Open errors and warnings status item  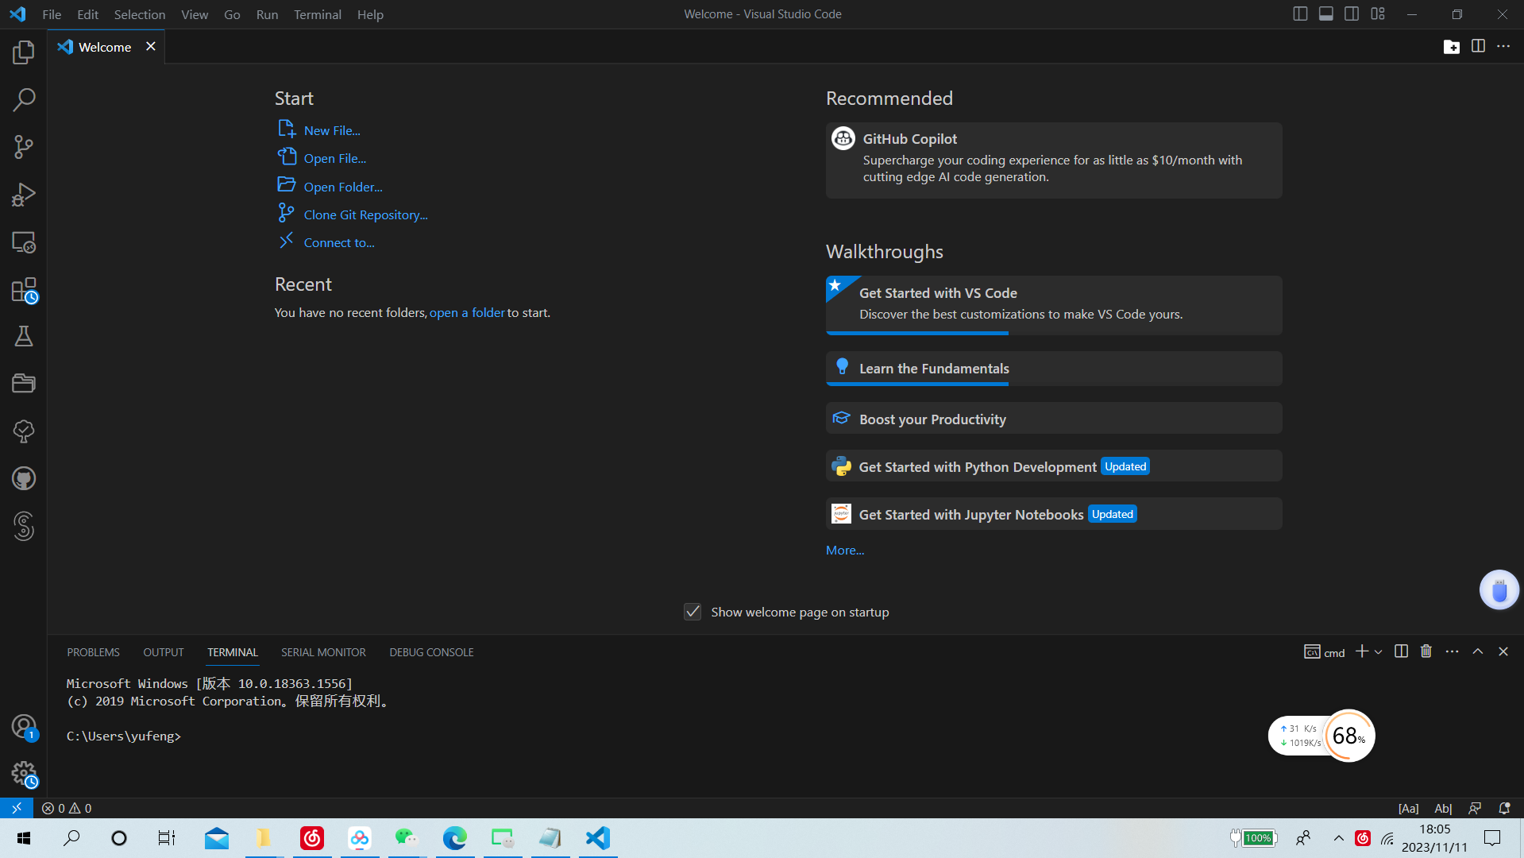tap(67, 808)
